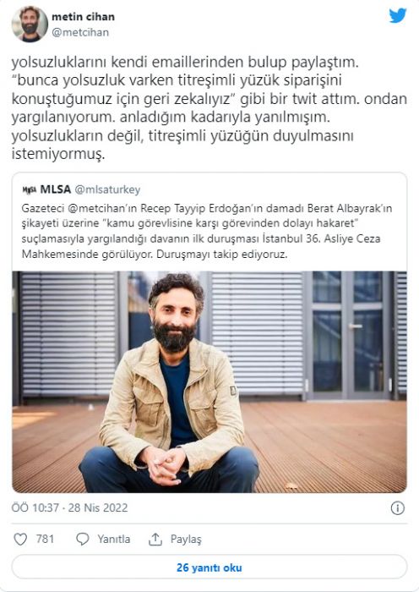Viewport: 419px width, 592px height.
Task: Click the MLSA account name
Action: [56, 189]
